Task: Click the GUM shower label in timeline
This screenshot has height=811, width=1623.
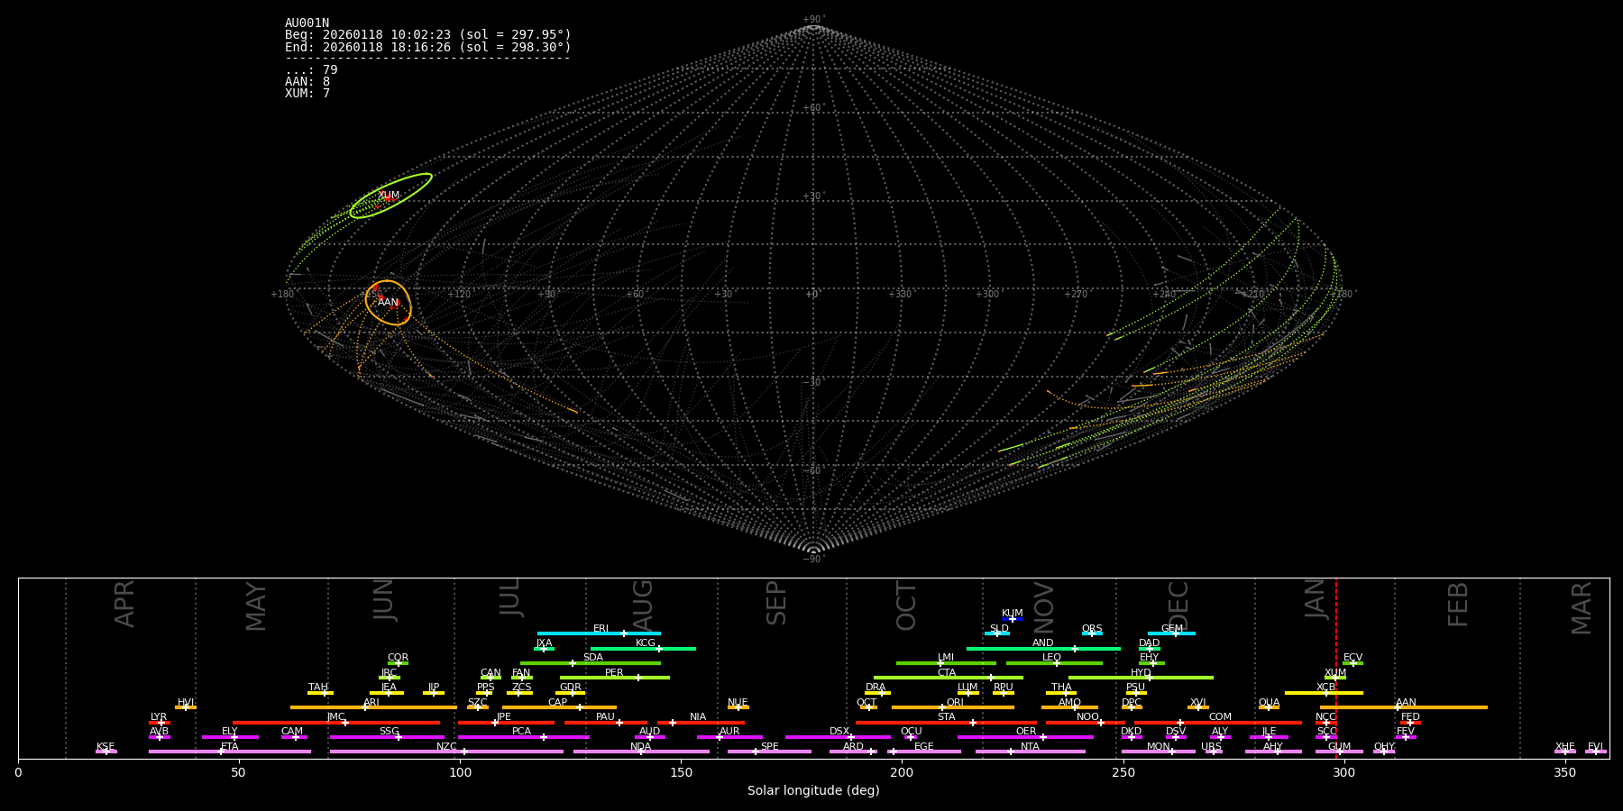Action: (1340, 747)
